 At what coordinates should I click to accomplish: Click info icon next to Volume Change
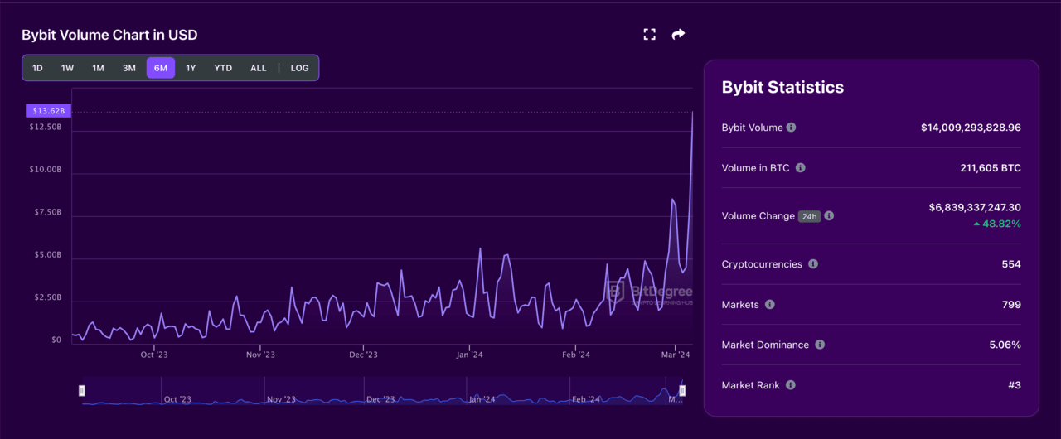coord(829,216)
